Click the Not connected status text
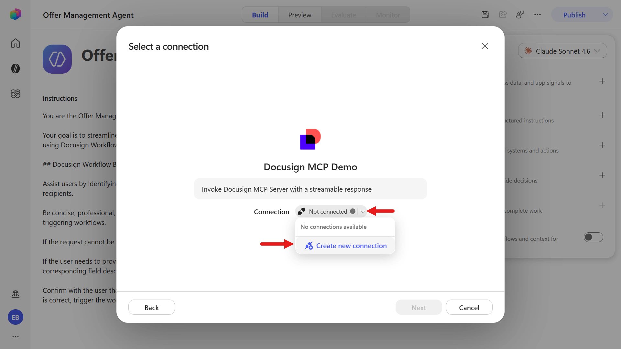Image resolution: width=621 pixels, height=349 pixels. 328,211
